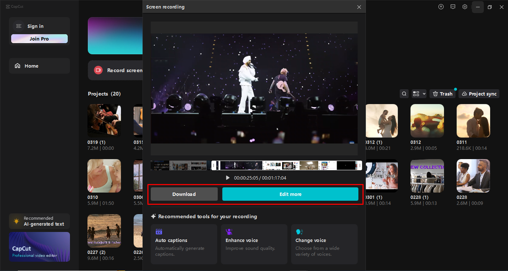
Task: Expand the grid view layout dropdown
Action: click(x=418, y=94)
